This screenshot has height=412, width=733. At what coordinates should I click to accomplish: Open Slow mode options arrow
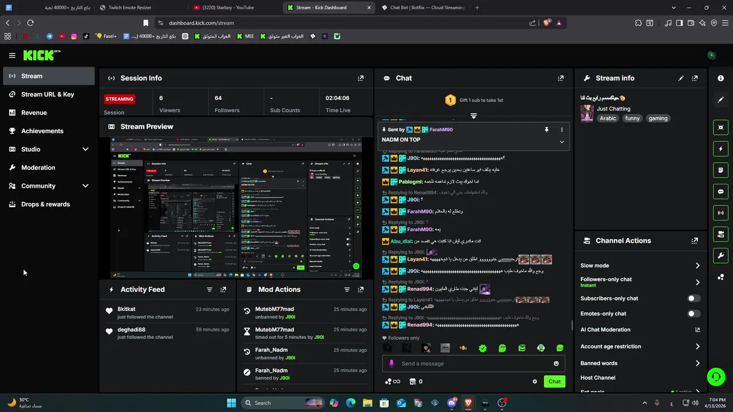(x=697, y=266)
